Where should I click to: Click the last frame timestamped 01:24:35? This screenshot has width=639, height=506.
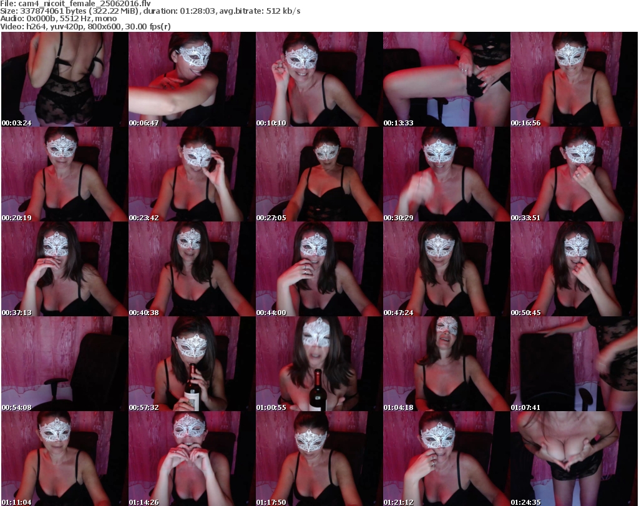(x=574, y=459)
